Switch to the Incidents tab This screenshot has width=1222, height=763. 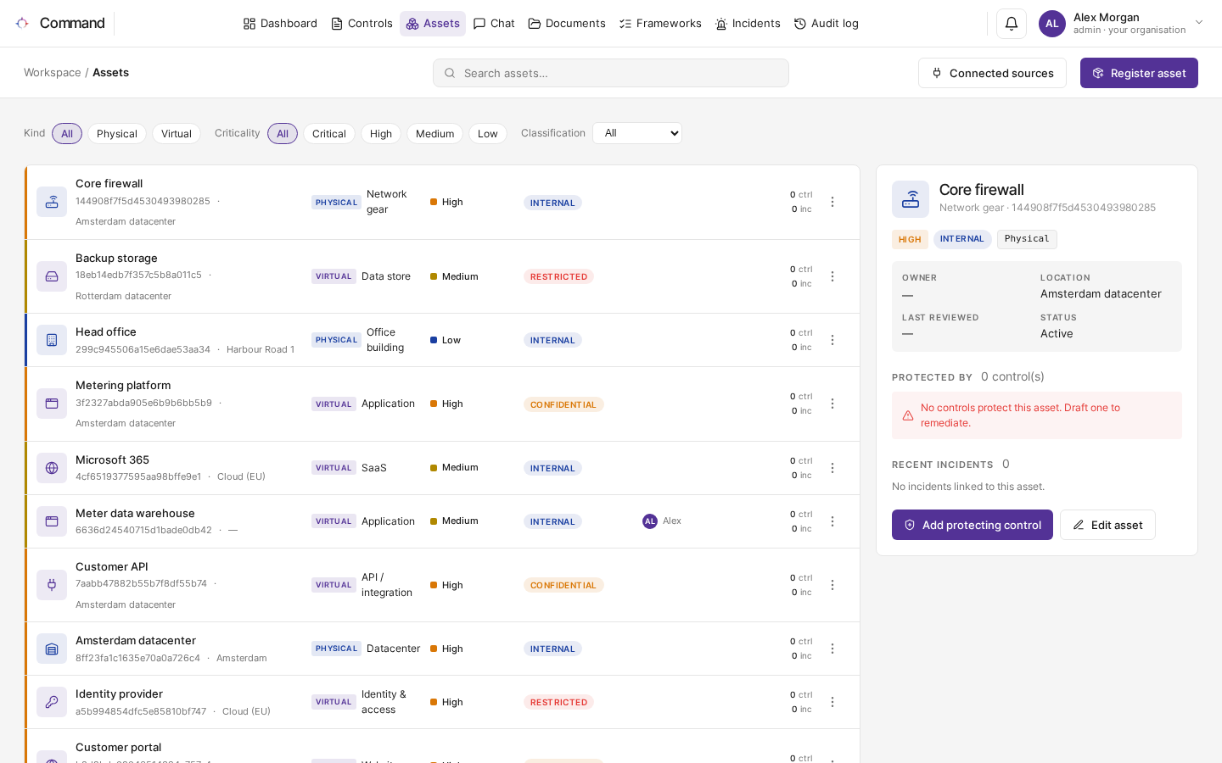748,24
